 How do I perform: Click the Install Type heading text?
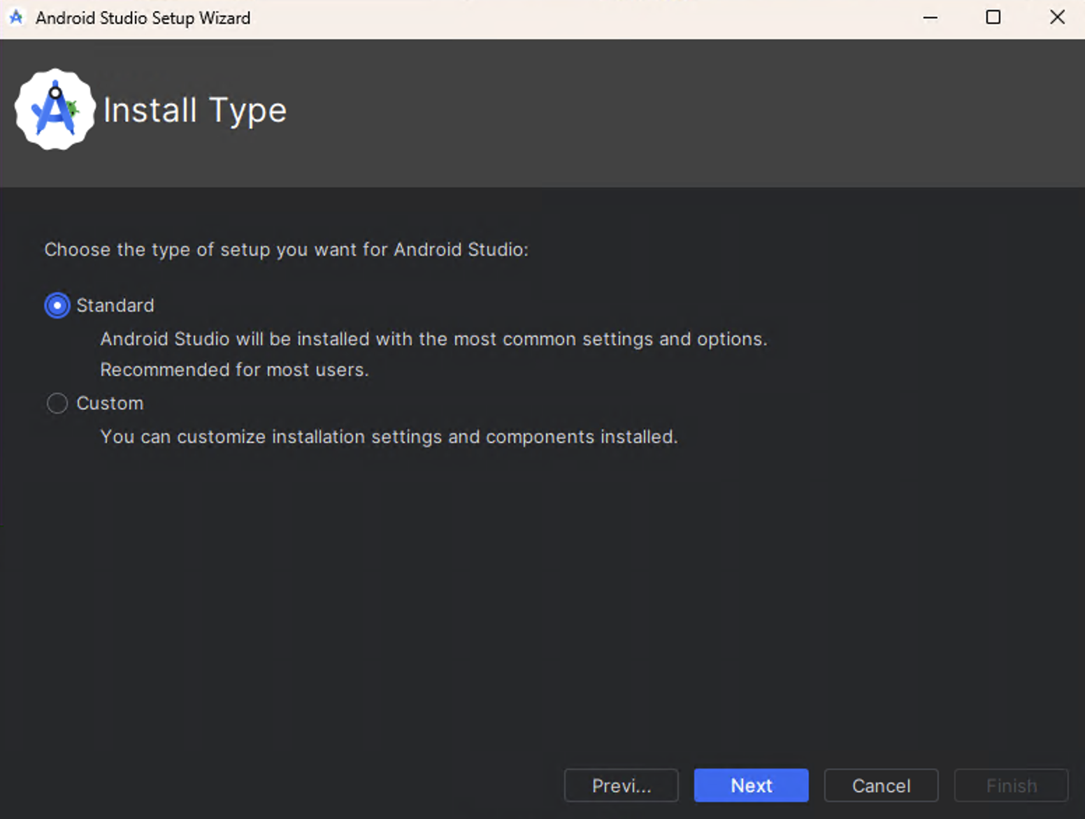(194, 110)
